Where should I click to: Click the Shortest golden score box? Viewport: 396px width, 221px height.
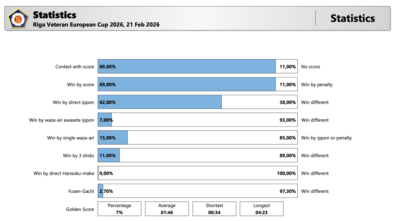214,209
